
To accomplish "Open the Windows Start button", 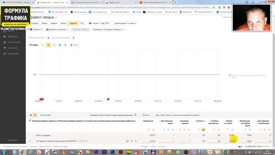I will point(3,152).
